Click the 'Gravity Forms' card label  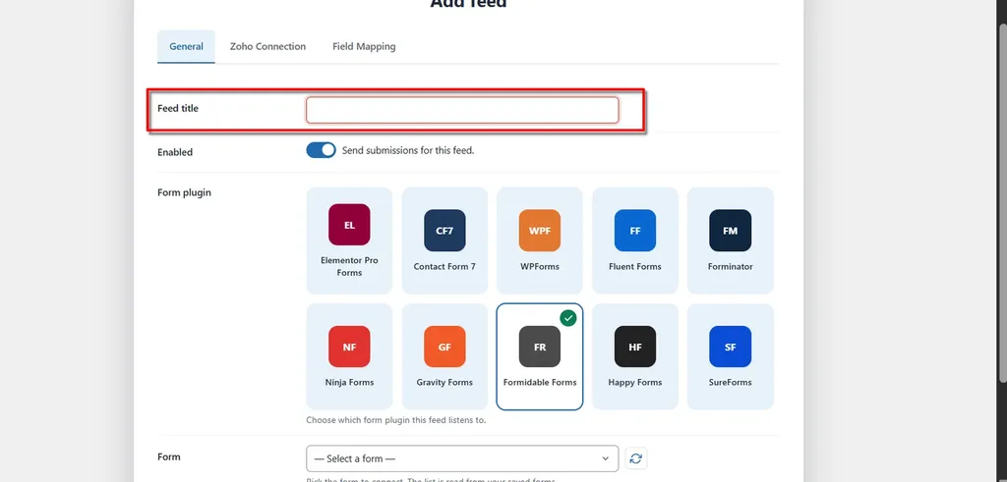(x=444, y=383)
